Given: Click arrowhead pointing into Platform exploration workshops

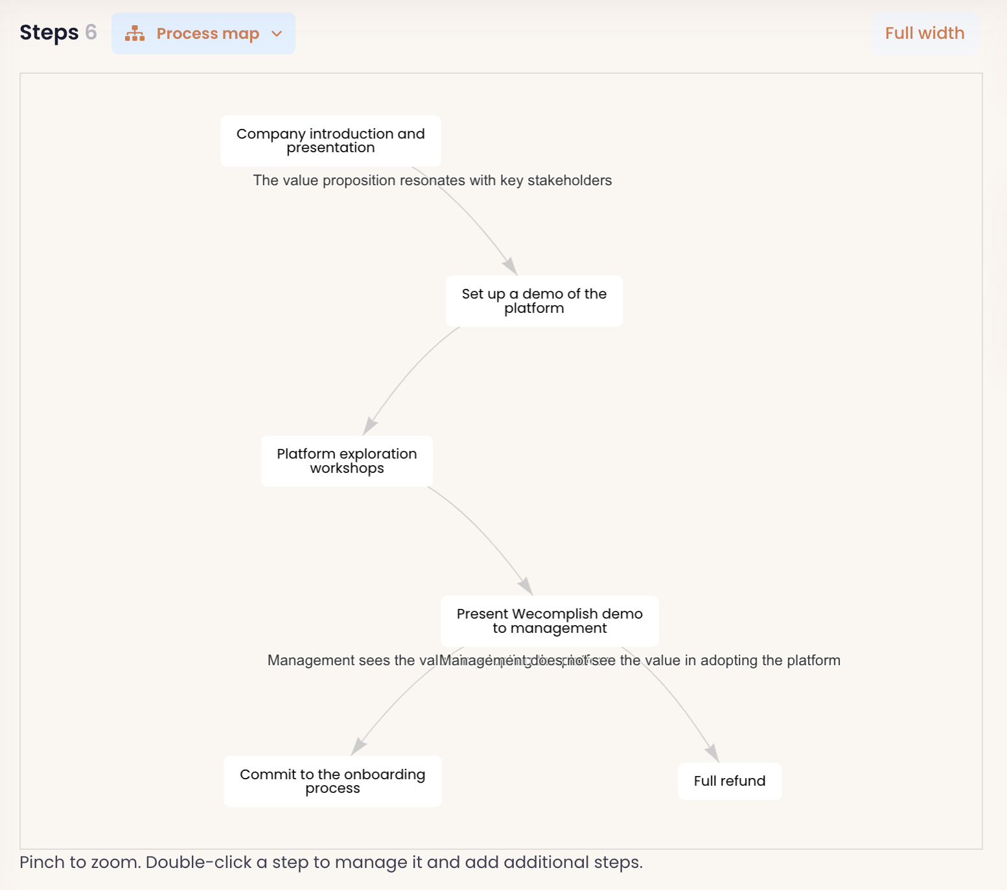Looking at the screenshot, I should [369, 426].
